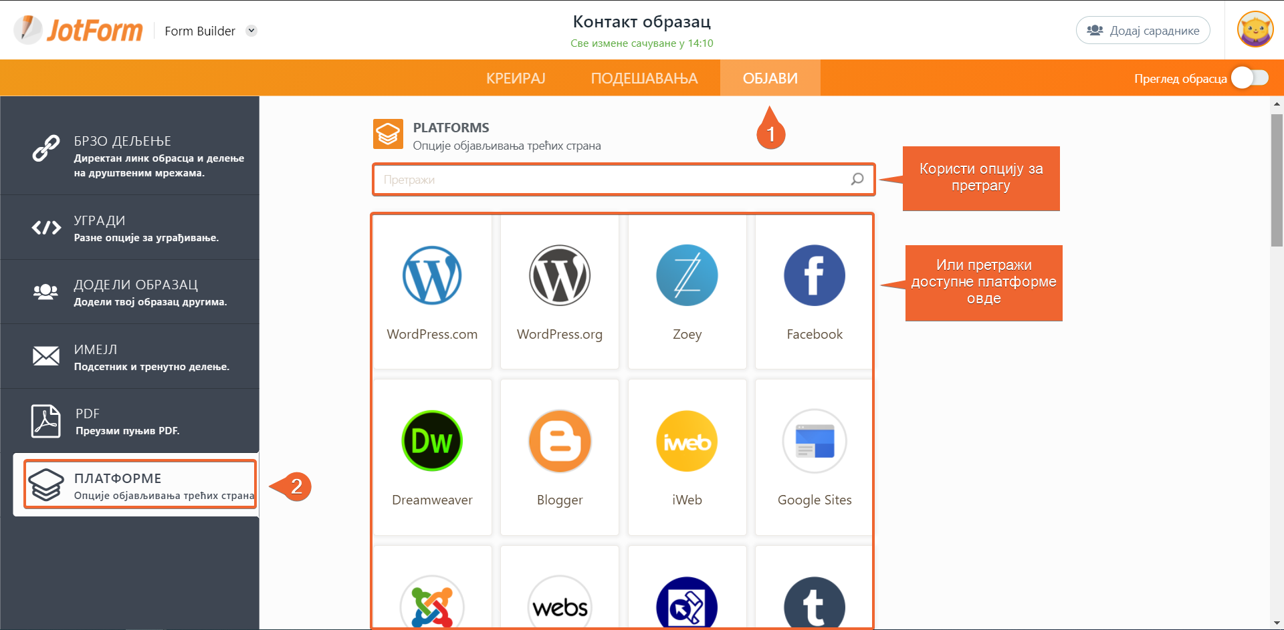
Task: Click the Контакт образац form title
Action: (642, 21)
